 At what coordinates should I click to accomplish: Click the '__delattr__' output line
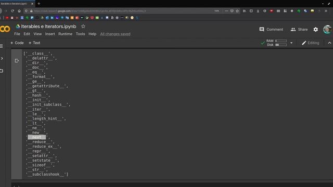point(42,58)
